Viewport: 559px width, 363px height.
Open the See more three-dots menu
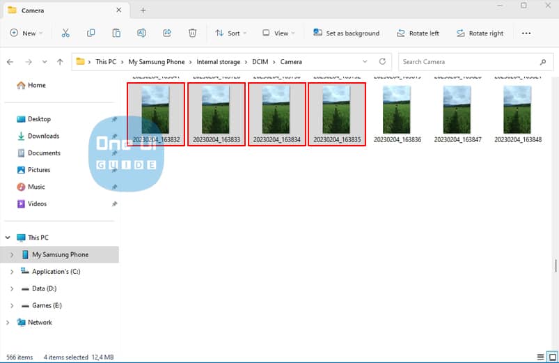(x=526, y=33)
